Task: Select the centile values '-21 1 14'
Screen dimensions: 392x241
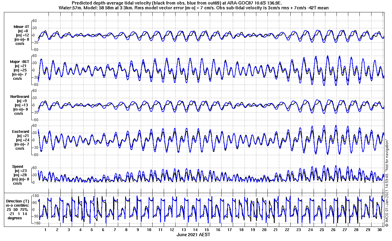Action: pyautogui.click(x=18, y=214)
